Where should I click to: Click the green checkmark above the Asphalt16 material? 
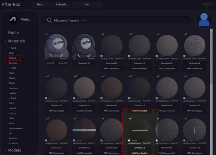pos(130,118)
